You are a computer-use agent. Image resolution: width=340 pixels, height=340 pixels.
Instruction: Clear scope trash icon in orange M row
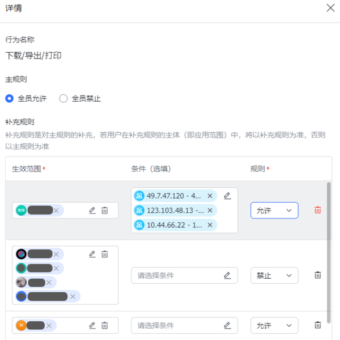coord(105,325)
